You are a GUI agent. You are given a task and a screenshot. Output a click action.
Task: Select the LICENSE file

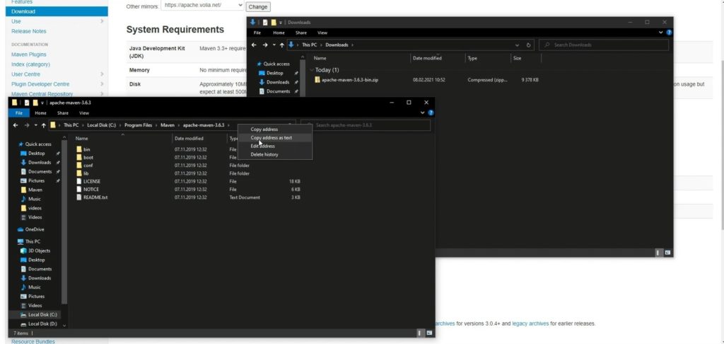88,181
